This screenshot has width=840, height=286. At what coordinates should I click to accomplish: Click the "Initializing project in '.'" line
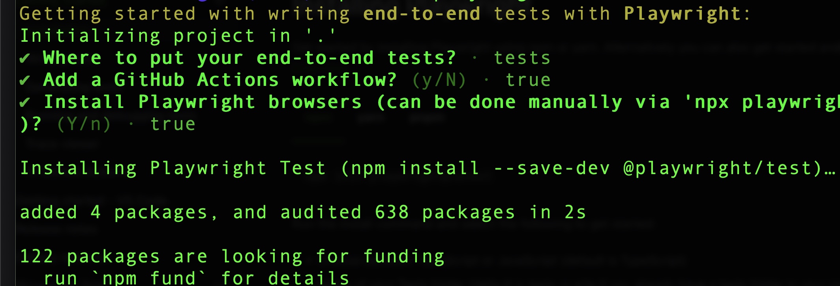click(x=178, y=36)
